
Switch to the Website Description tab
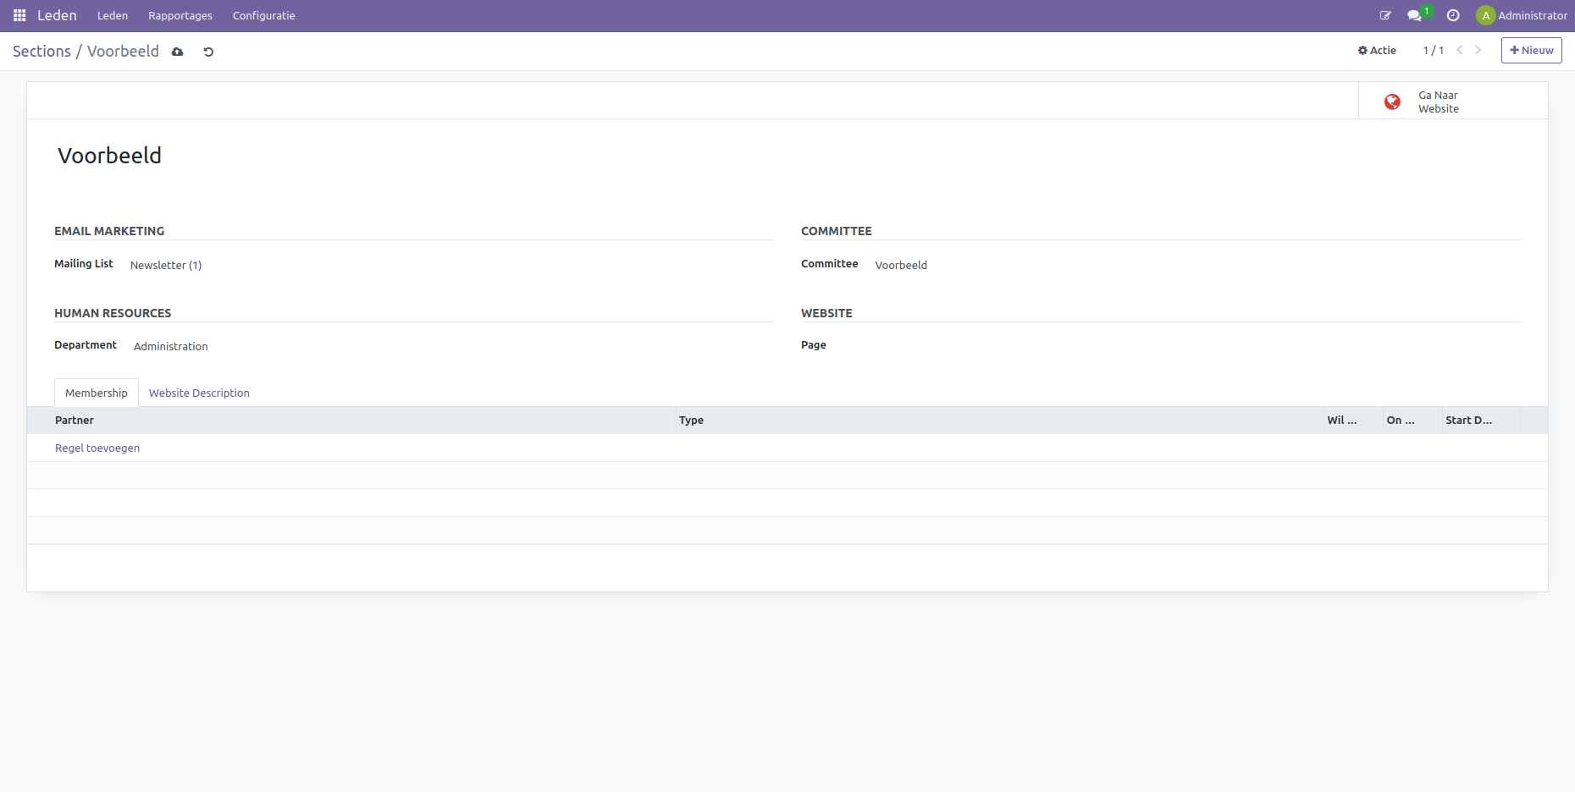click(199, 393)
